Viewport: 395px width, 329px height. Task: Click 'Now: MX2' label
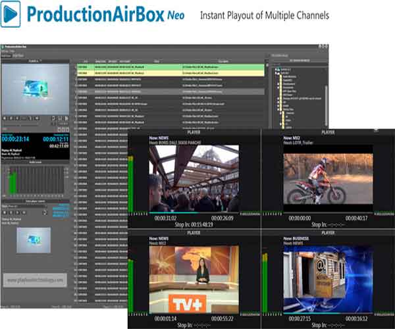(x=292, y=138)
